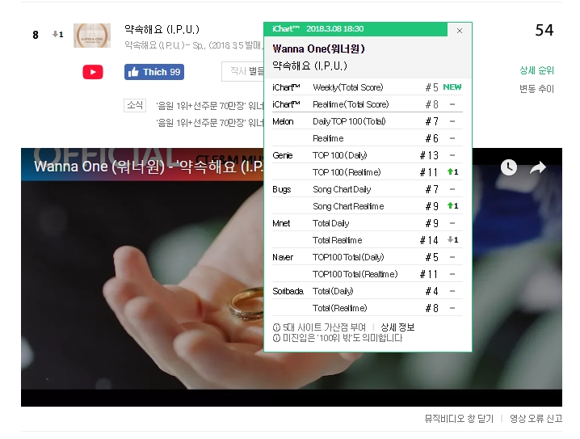
Task: Click the first news headline '음원 1위+선주문 70만장'
Action: 210,106
